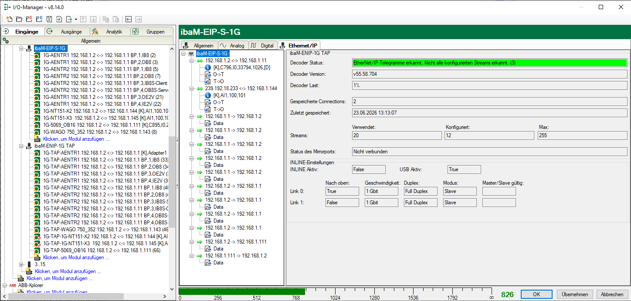The width and height of the screenshot is (631, 301).
Task: Click the copy toolbar icon
Action: 106,19
